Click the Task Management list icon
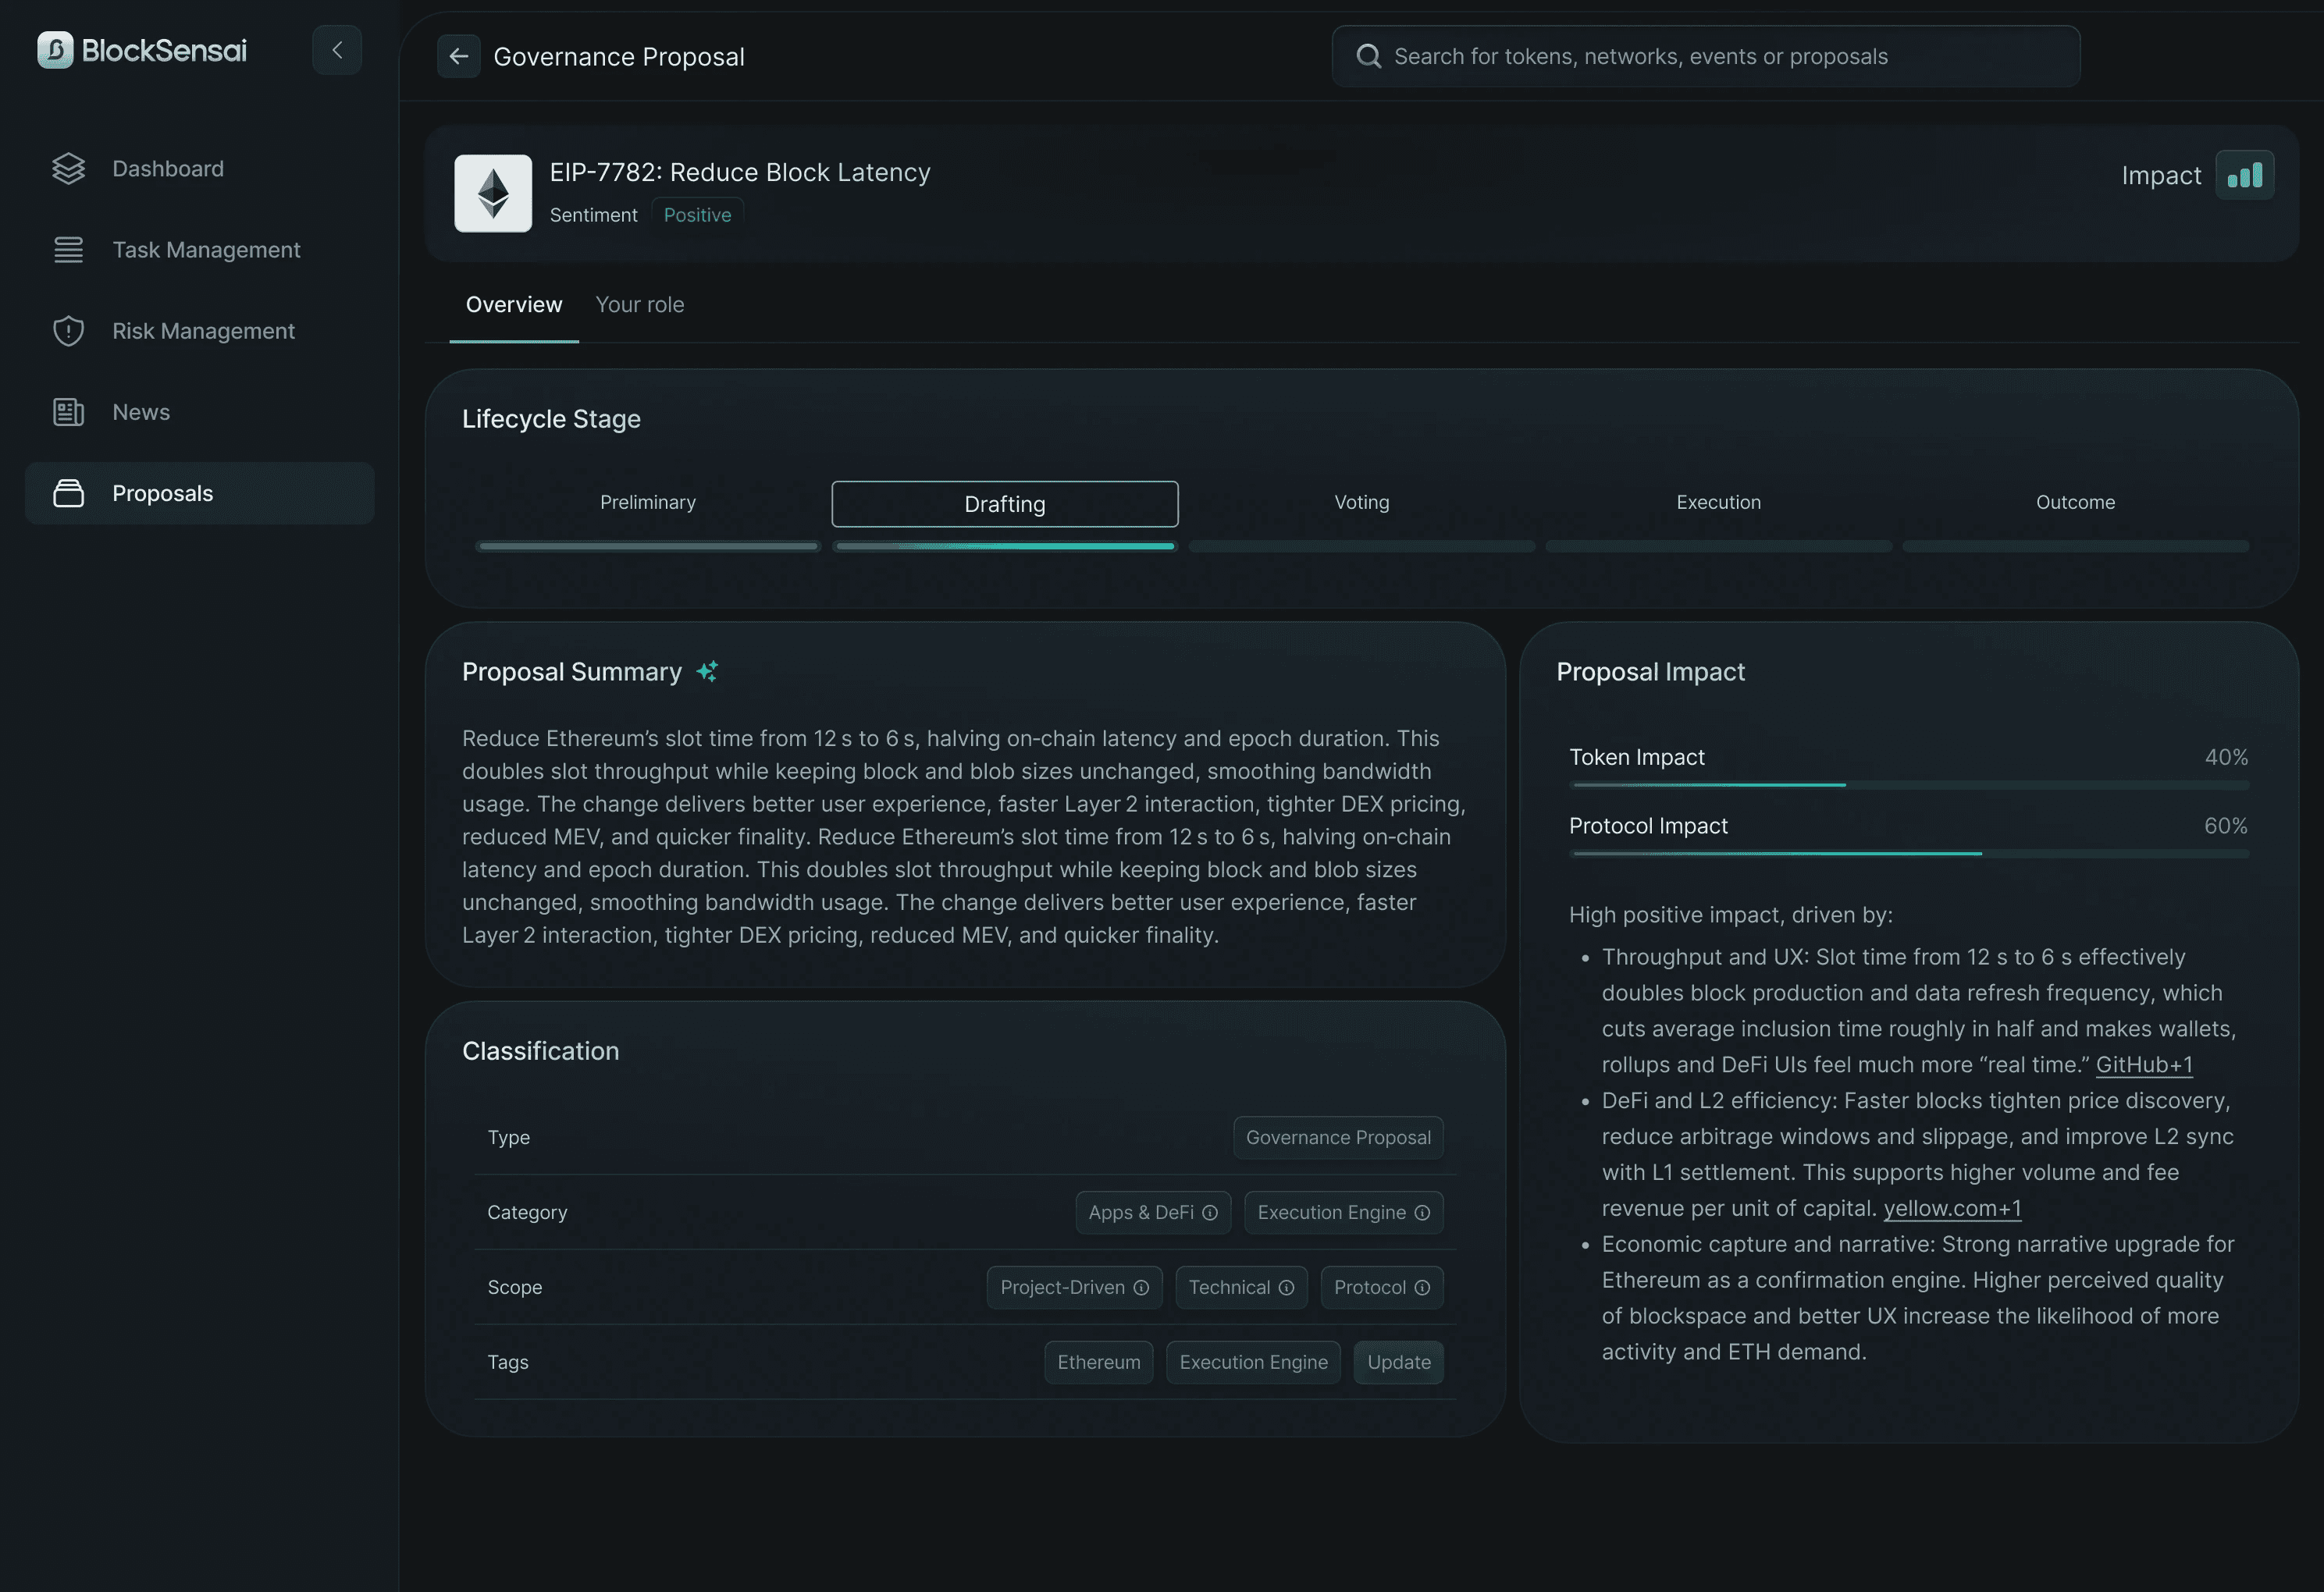The height and width of the screenshot is (1592, 2324). [x=68, y=250]
